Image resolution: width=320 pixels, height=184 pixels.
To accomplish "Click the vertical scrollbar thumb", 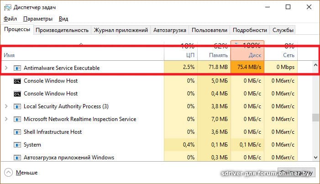I will (x=315, y=117).
